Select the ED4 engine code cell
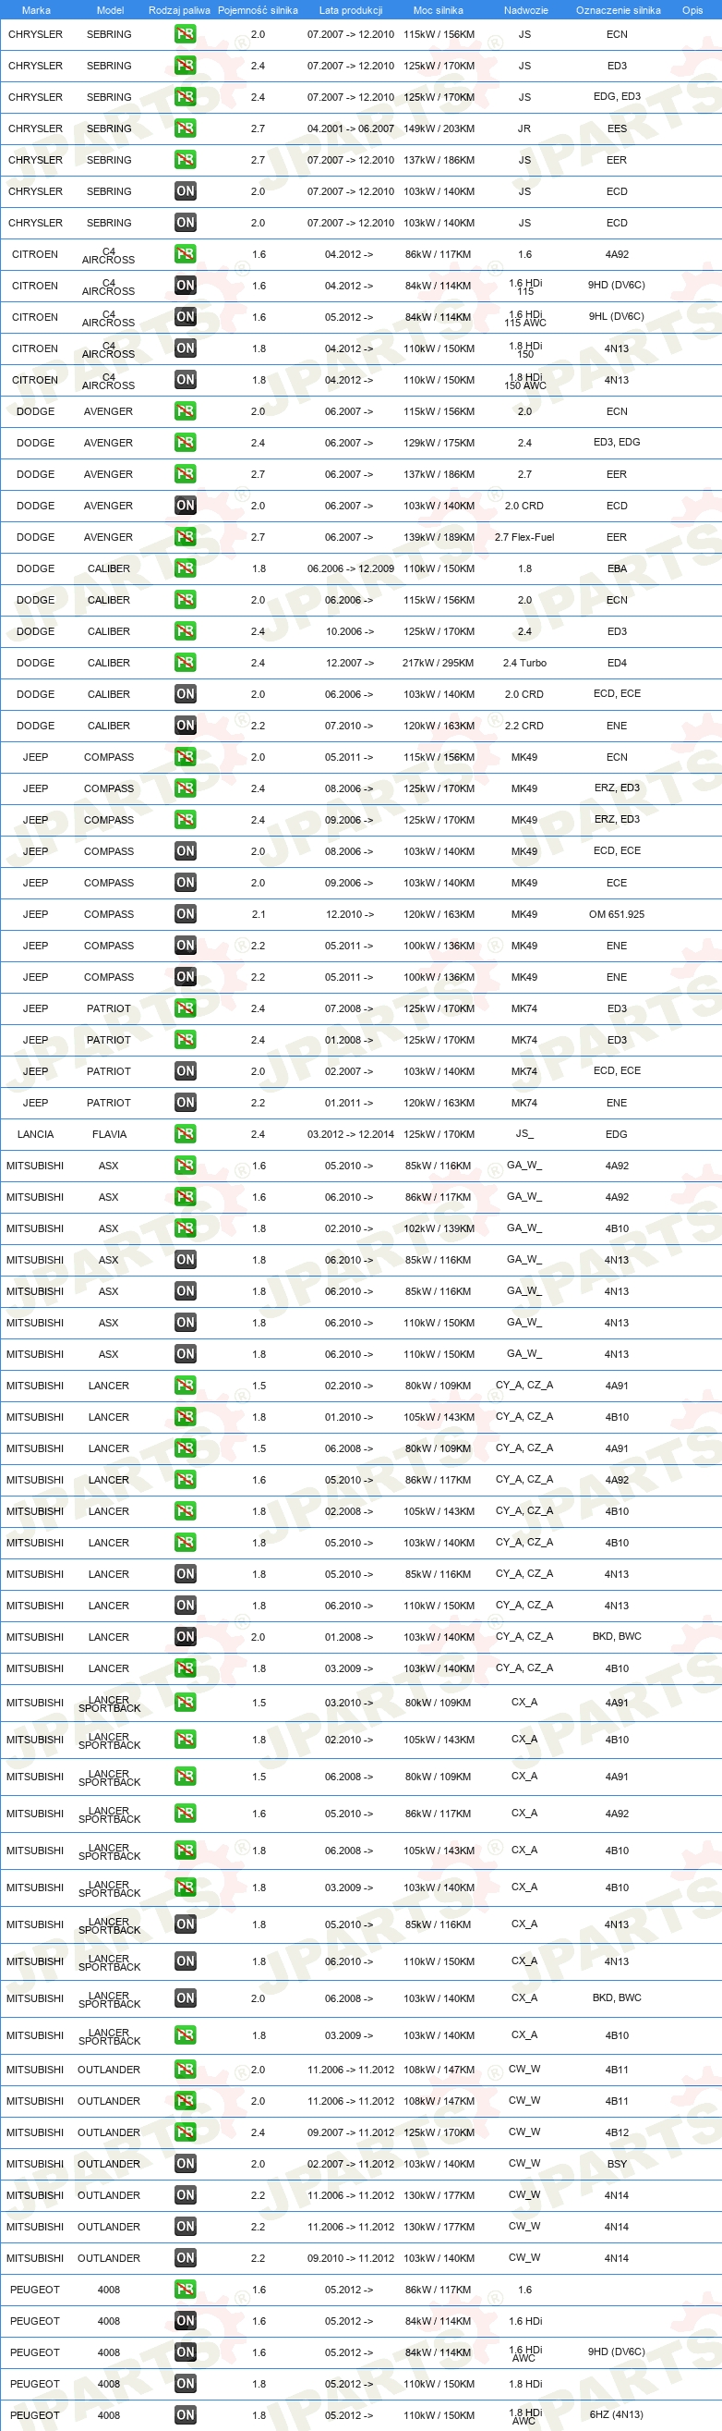This screenshot has width=722, height=2431. [x=617, y=663]
